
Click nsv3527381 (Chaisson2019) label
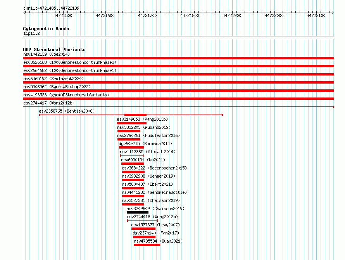click(x=151, y=200)
